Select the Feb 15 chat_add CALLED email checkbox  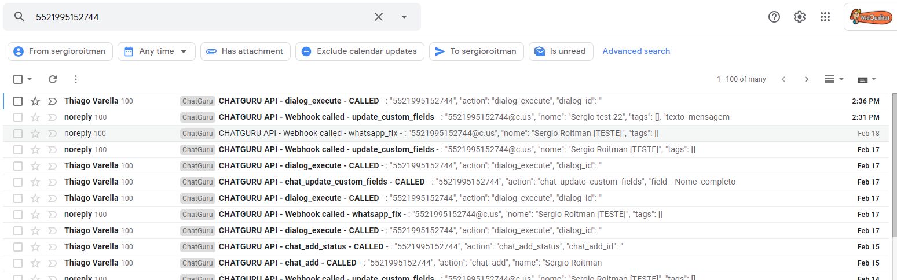click(x=18, y=263)
